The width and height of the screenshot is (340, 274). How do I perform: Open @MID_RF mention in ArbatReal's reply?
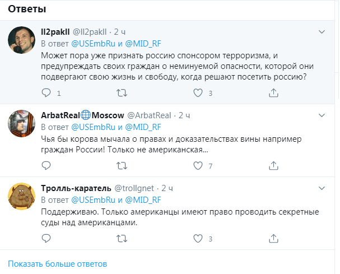pos(143,127)
